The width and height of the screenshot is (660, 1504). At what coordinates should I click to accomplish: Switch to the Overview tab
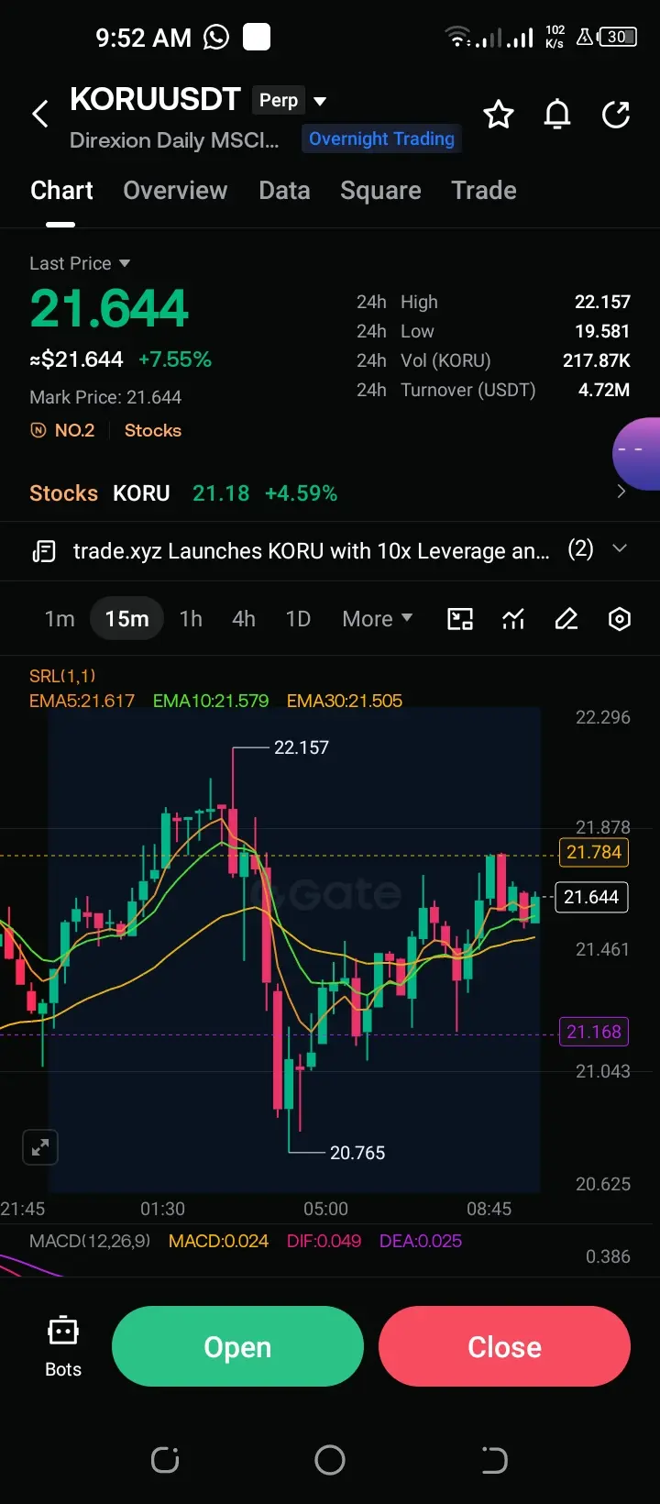point(175,191)
